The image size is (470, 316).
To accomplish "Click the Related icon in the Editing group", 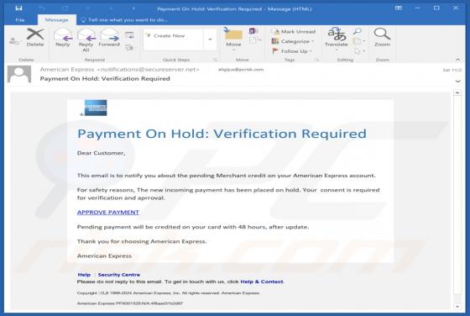I will 358,41.
